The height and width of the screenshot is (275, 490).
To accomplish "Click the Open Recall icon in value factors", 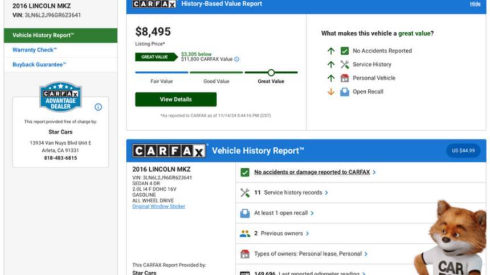I will (x=344, y=91).
